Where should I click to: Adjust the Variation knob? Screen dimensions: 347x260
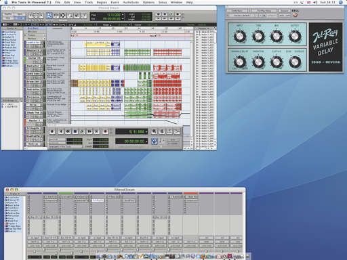coord(258,62)
